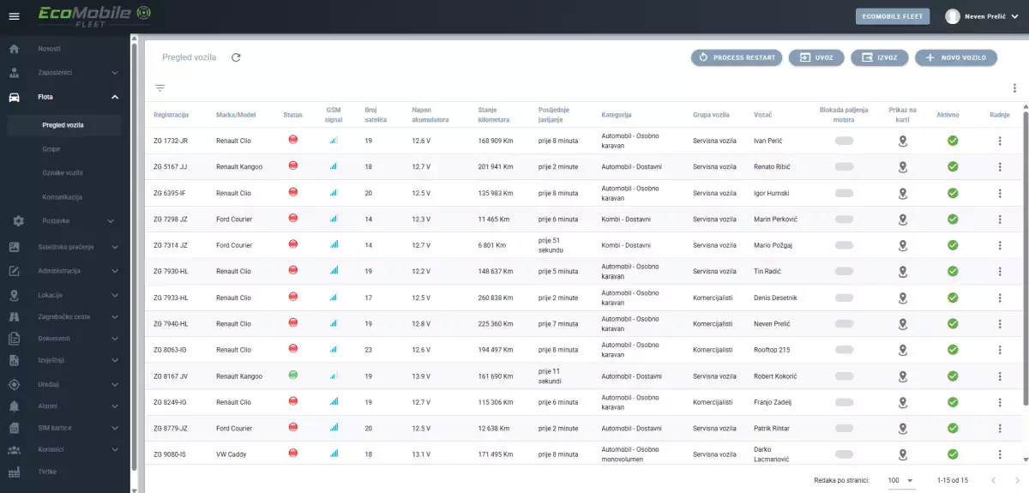Show Neven Prelić's vehicle on the map
Image resolution: width=1029 pixels, height=493 pixels.
[903, 324]
